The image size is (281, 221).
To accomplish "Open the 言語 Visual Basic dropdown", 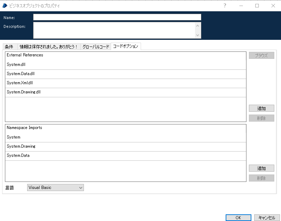I will [x=55, y=188].
